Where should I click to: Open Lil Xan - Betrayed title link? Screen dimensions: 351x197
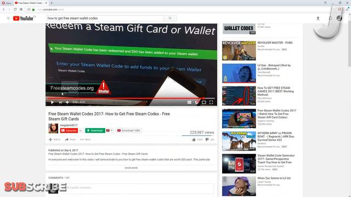(x=274, y=67)
